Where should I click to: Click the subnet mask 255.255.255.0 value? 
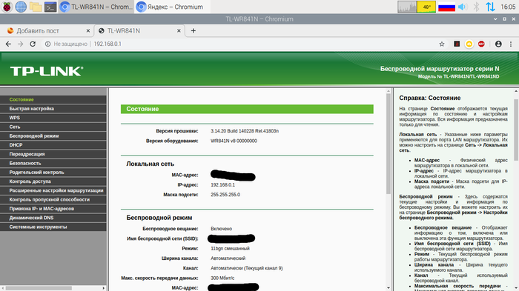click(225, 195)
